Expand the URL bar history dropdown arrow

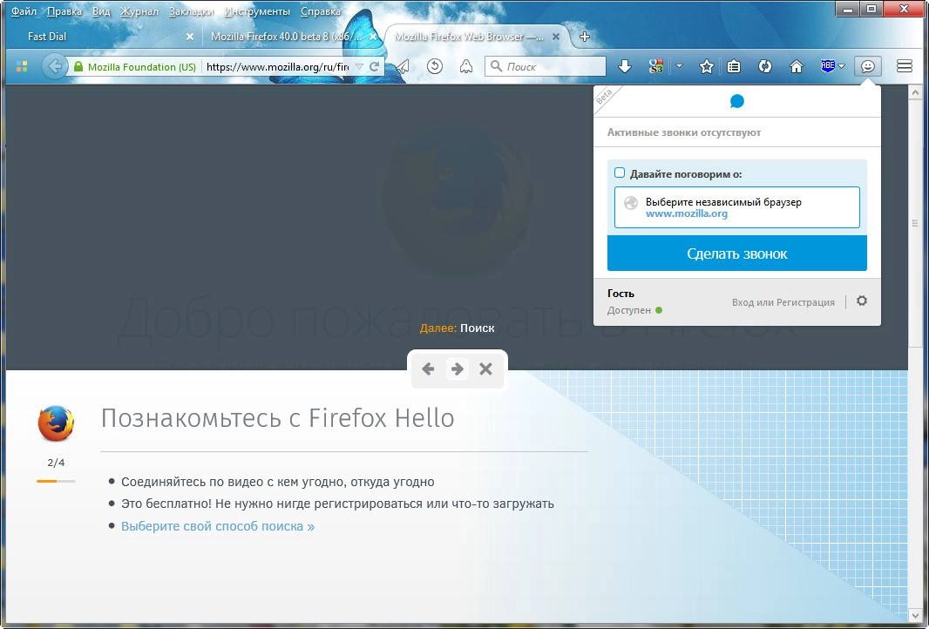(359, 66)
